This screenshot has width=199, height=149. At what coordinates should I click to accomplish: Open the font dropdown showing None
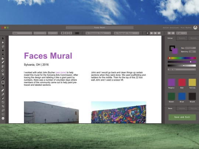pos(22,33)
